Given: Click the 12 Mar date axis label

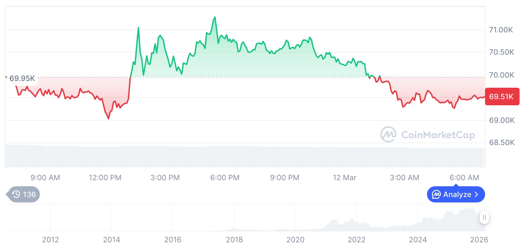Looking at the screenshot, I should tap(345, 177).
